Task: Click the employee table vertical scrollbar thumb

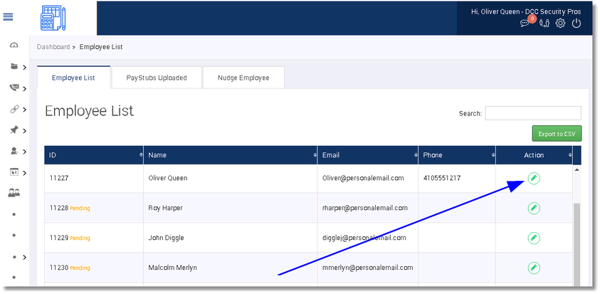Action: 577,244
